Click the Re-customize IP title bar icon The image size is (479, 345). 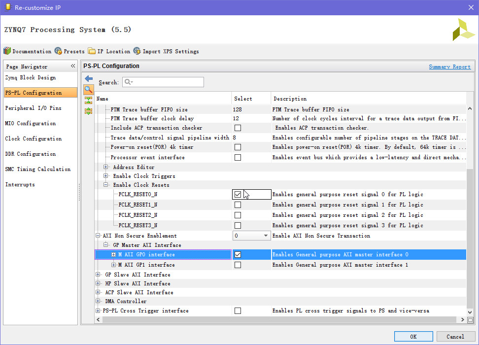(x=7, y=7)
